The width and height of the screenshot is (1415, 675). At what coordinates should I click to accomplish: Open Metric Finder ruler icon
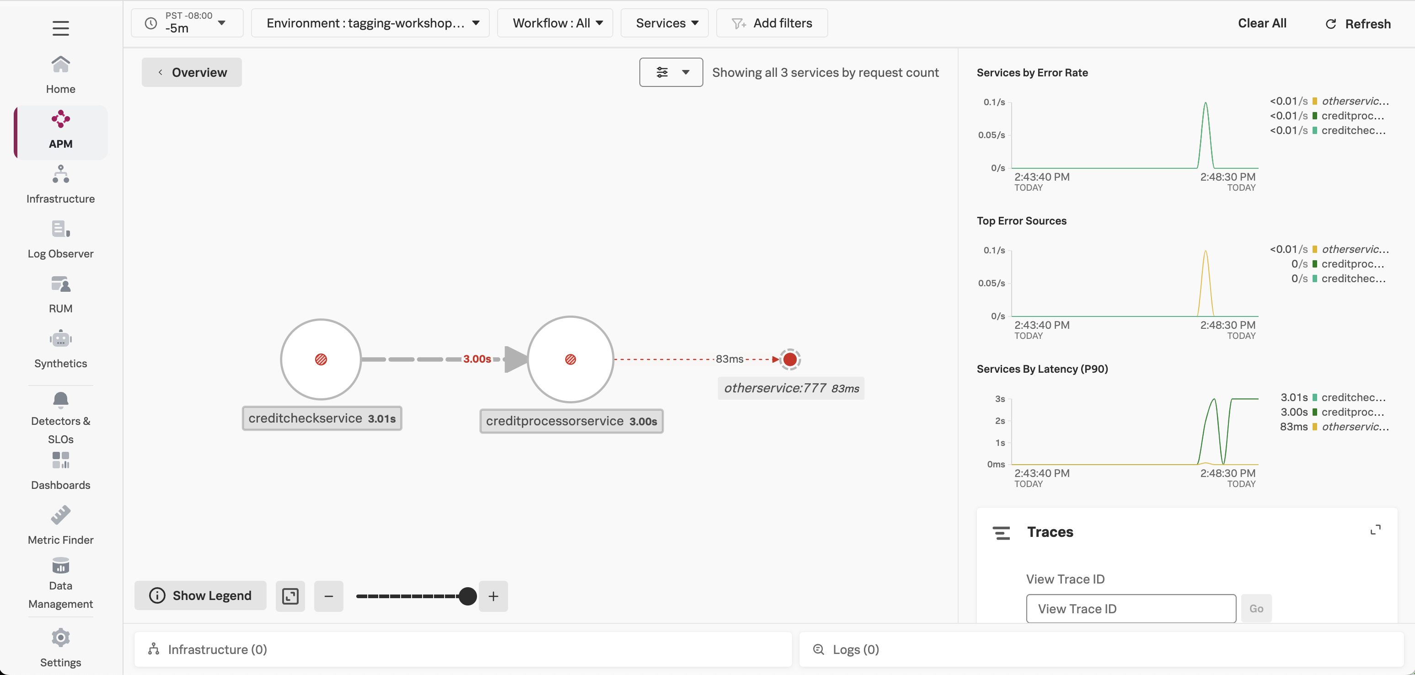tap(60, 515)
